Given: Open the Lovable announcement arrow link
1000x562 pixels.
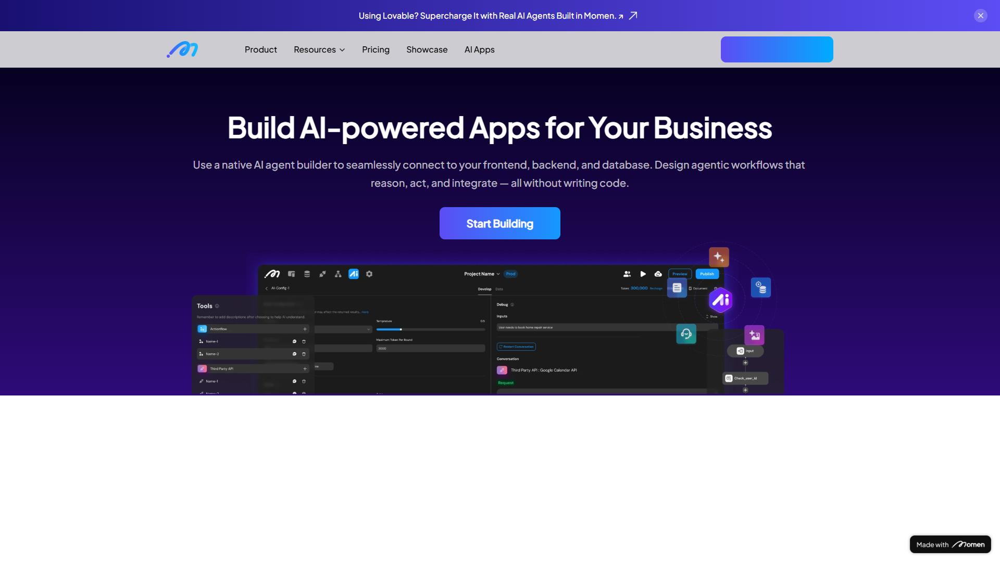Looking at the screenshot, I should (x=633, y=16).
